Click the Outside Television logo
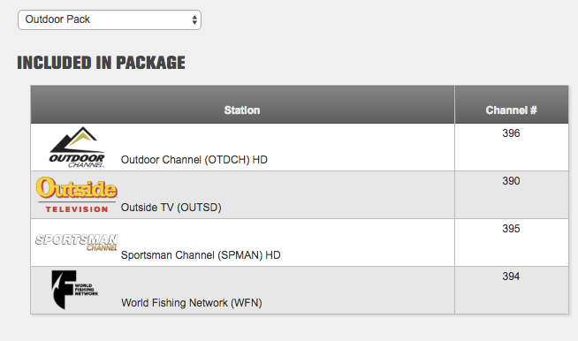 pos(77,195)
